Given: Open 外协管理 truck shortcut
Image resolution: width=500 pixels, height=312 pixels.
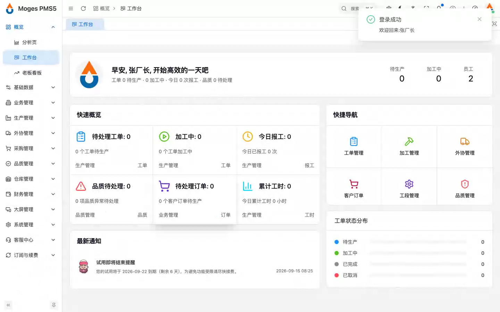Looking at the screenshot, I should point(465,147).
